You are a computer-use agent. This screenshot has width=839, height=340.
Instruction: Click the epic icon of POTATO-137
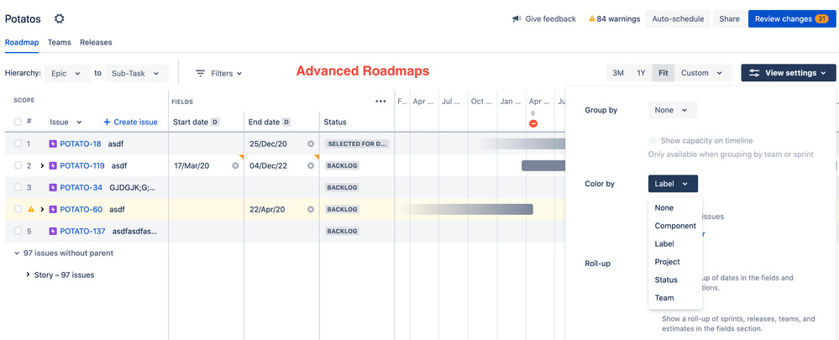53,232
